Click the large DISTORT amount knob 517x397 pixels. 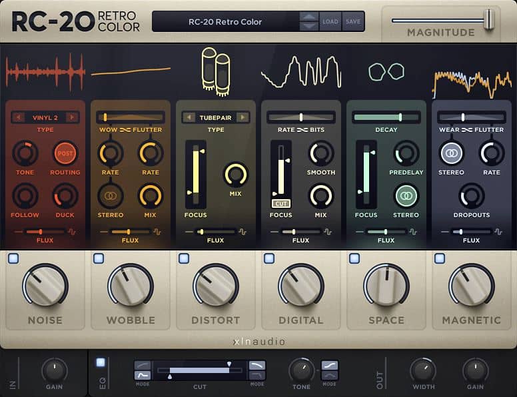pos(216,286)
